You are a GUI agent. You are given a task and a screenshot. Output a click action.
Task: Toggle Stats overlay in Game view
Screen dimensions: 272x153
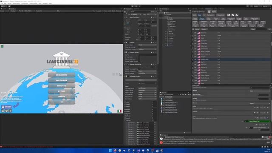113,11
